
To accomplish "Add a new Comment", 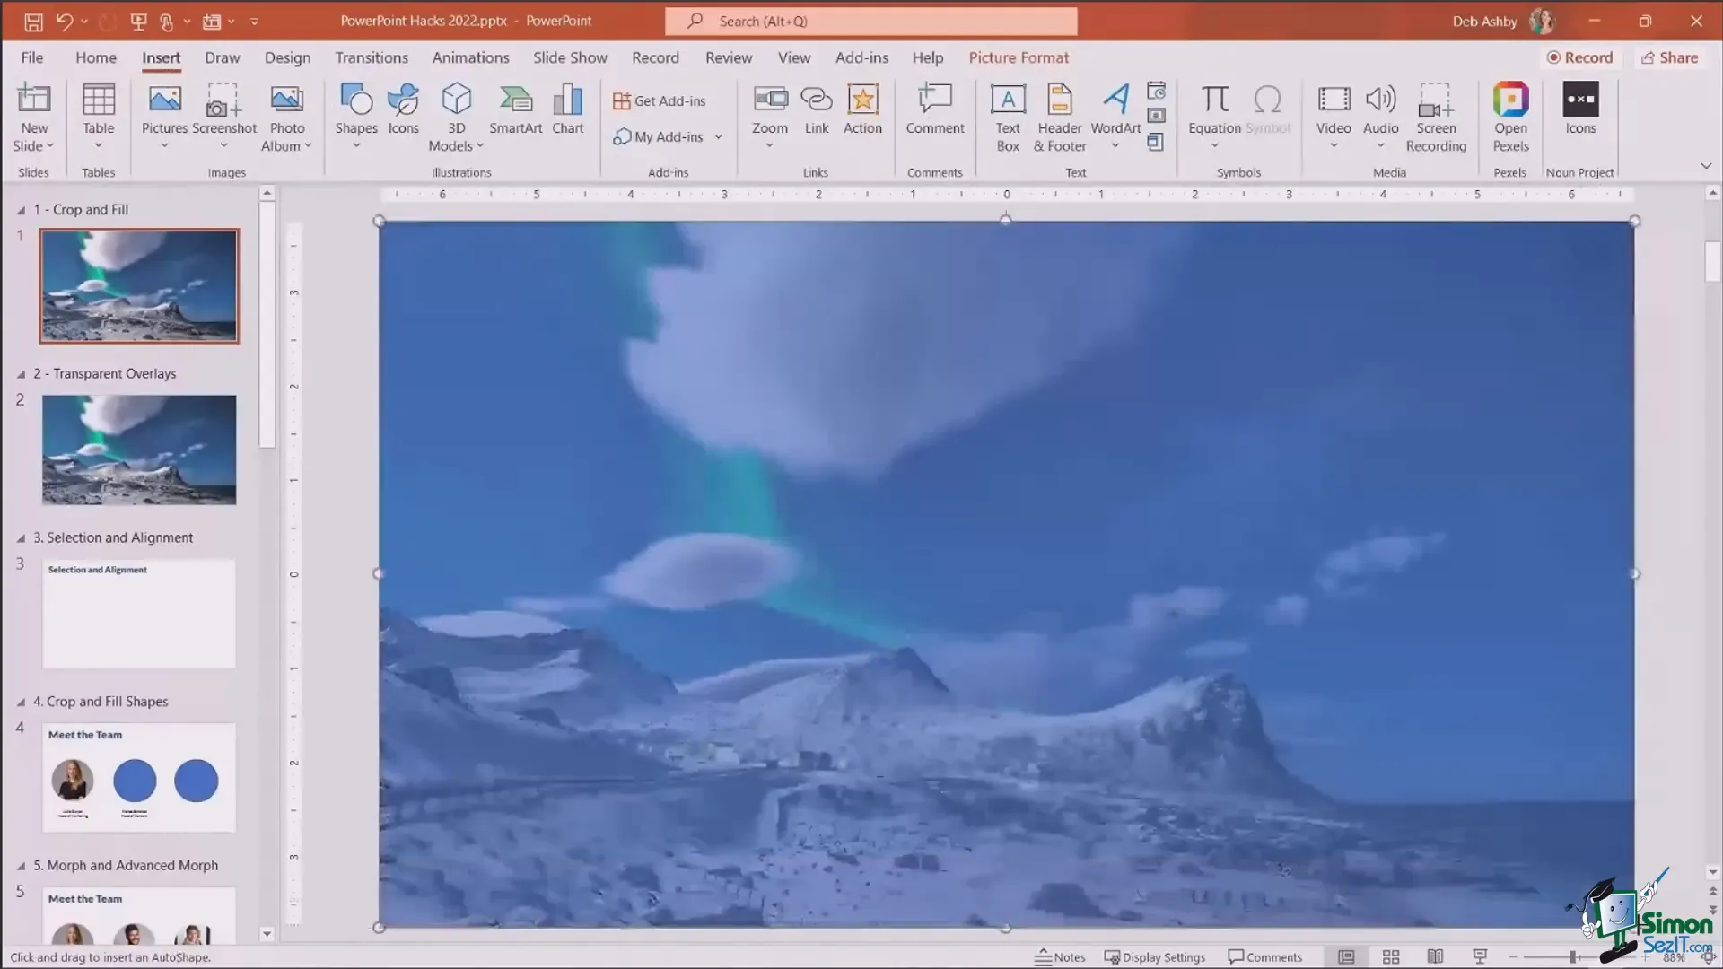I will (x=935, y=109).
